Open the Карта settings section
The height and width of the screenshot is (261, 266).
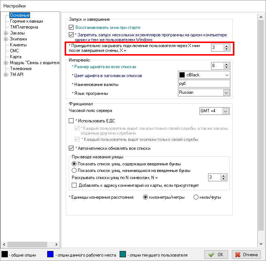point(16,57)
